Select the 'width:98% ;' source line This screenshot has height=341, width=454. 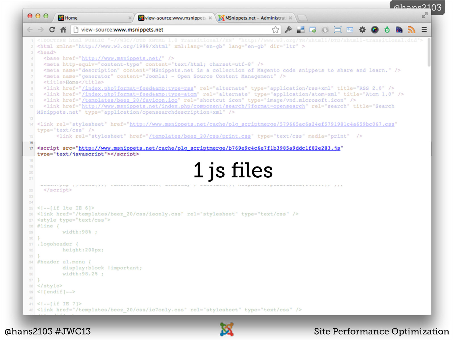(80, 232)
